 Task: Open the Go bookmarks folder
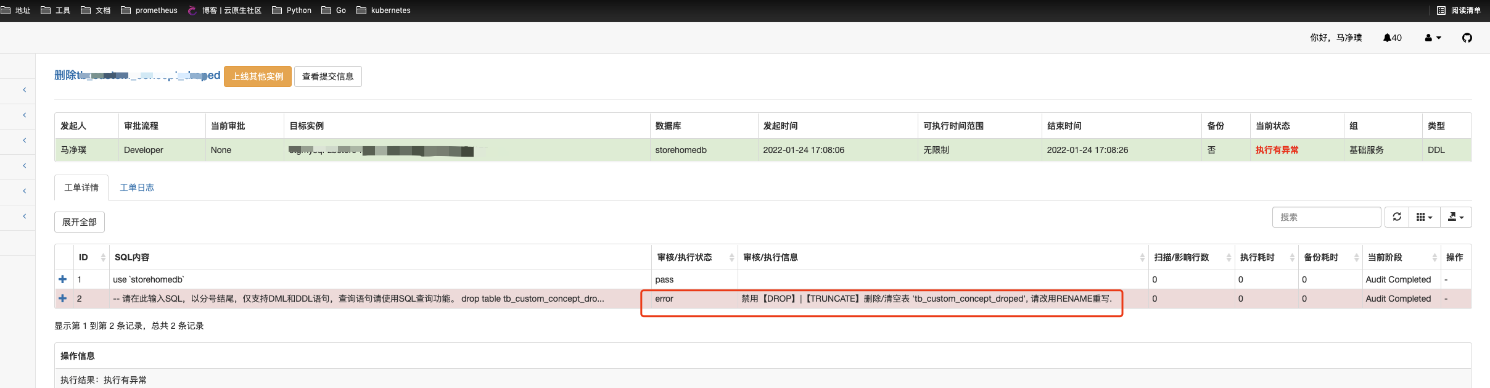pyautogui.click(x=334, y=10)
